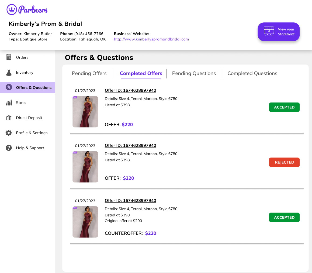Screen dimensions: 312x273
Task: Switch to Pending Questions tab
Action: pos(194,73)
